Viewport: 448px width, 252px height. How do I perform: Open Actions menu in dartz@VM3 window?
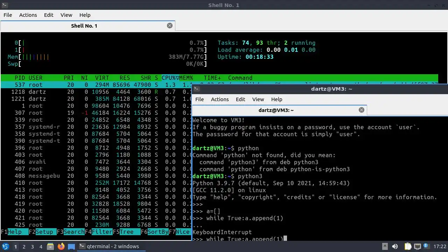pos(220,99)
